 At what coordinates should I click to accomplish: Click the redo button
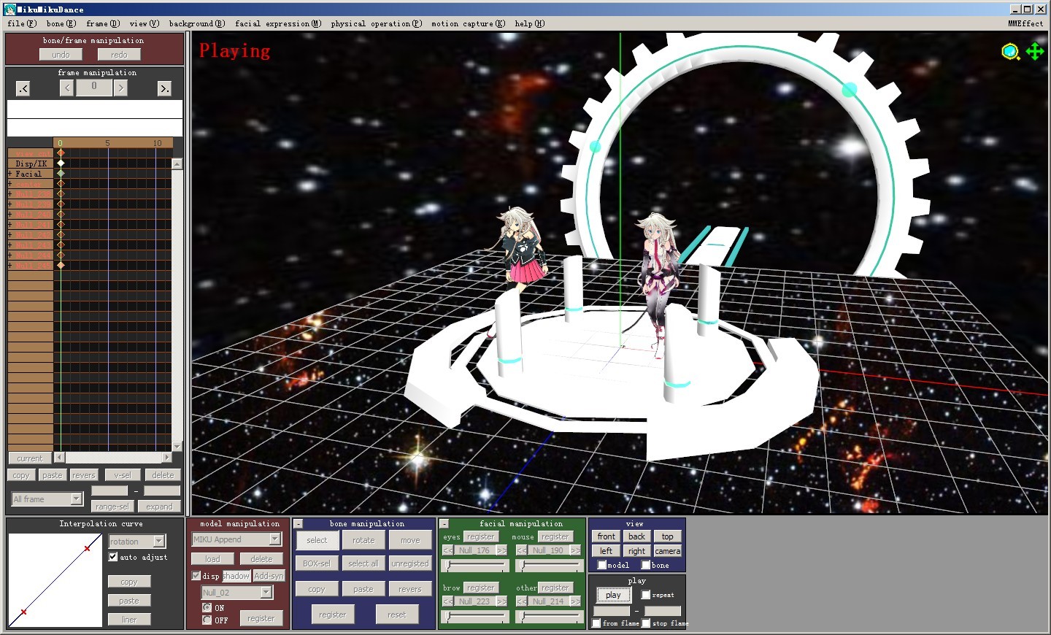(119, 55)
